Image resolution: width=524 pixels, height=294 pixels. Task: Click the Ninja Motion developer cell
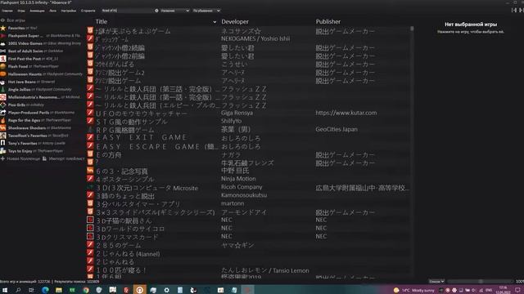pos(238,179)
